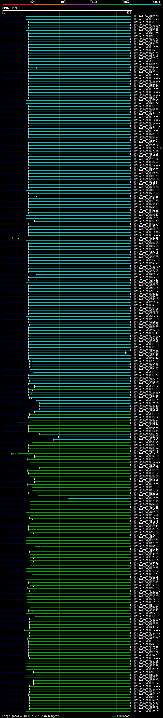Select UniRef100_B8CAJ4 entry
The image size is (163, 718).
coord(146,98)
